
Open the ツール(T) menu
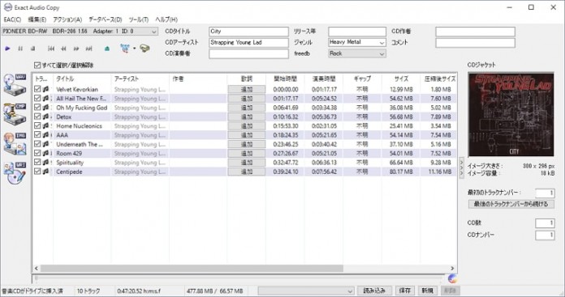tap(139, 19)
